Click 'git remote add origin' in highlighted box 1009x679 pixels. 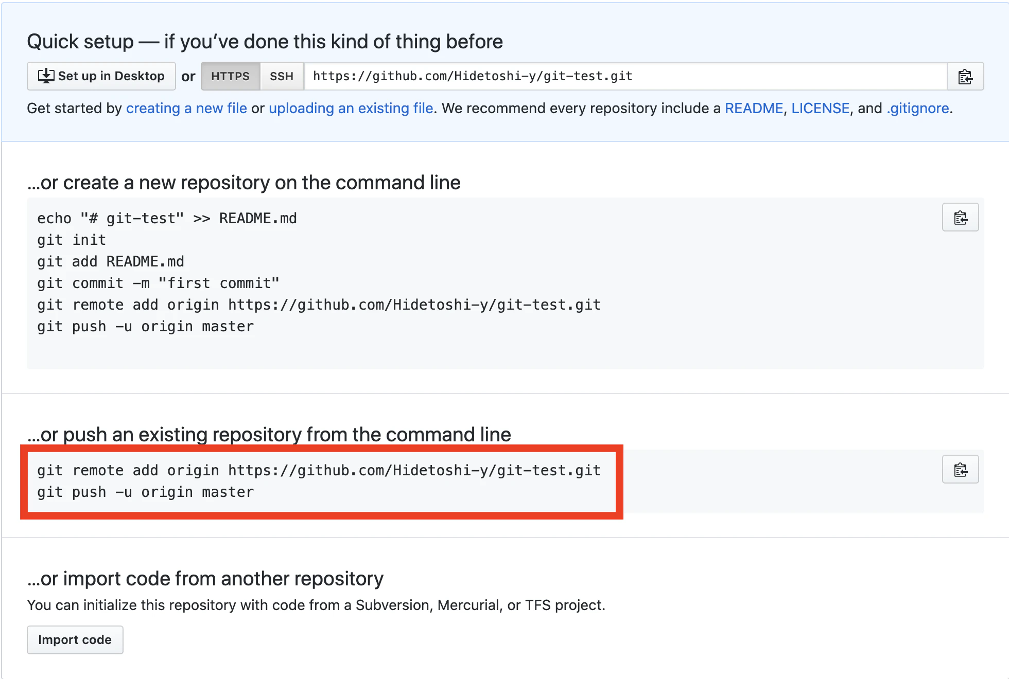coord(319,471)
